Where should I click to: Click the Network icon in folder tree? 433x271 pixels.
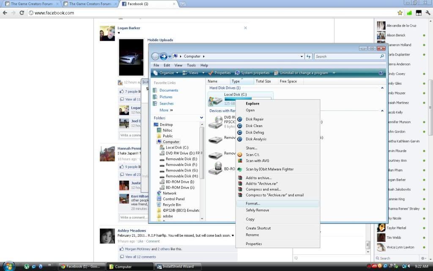(x=159, y=193)
